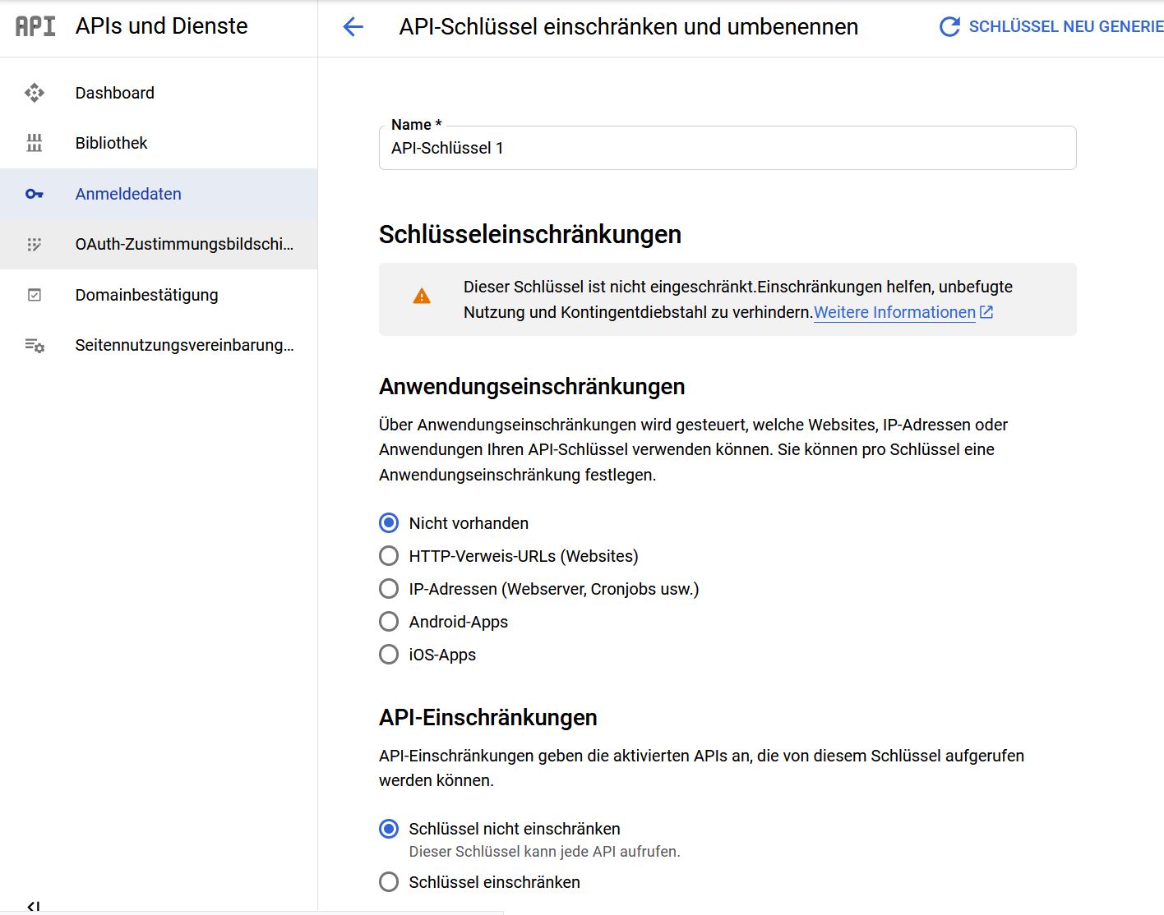Click the regenerate key refresh icon

pos(949,26)
